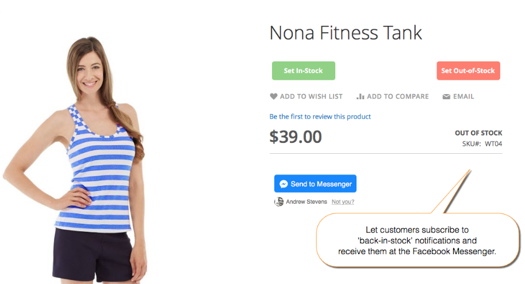525x284 pixels.
Task: Open 'Be the first to review this product'
Action: click(x=320, y=116)
